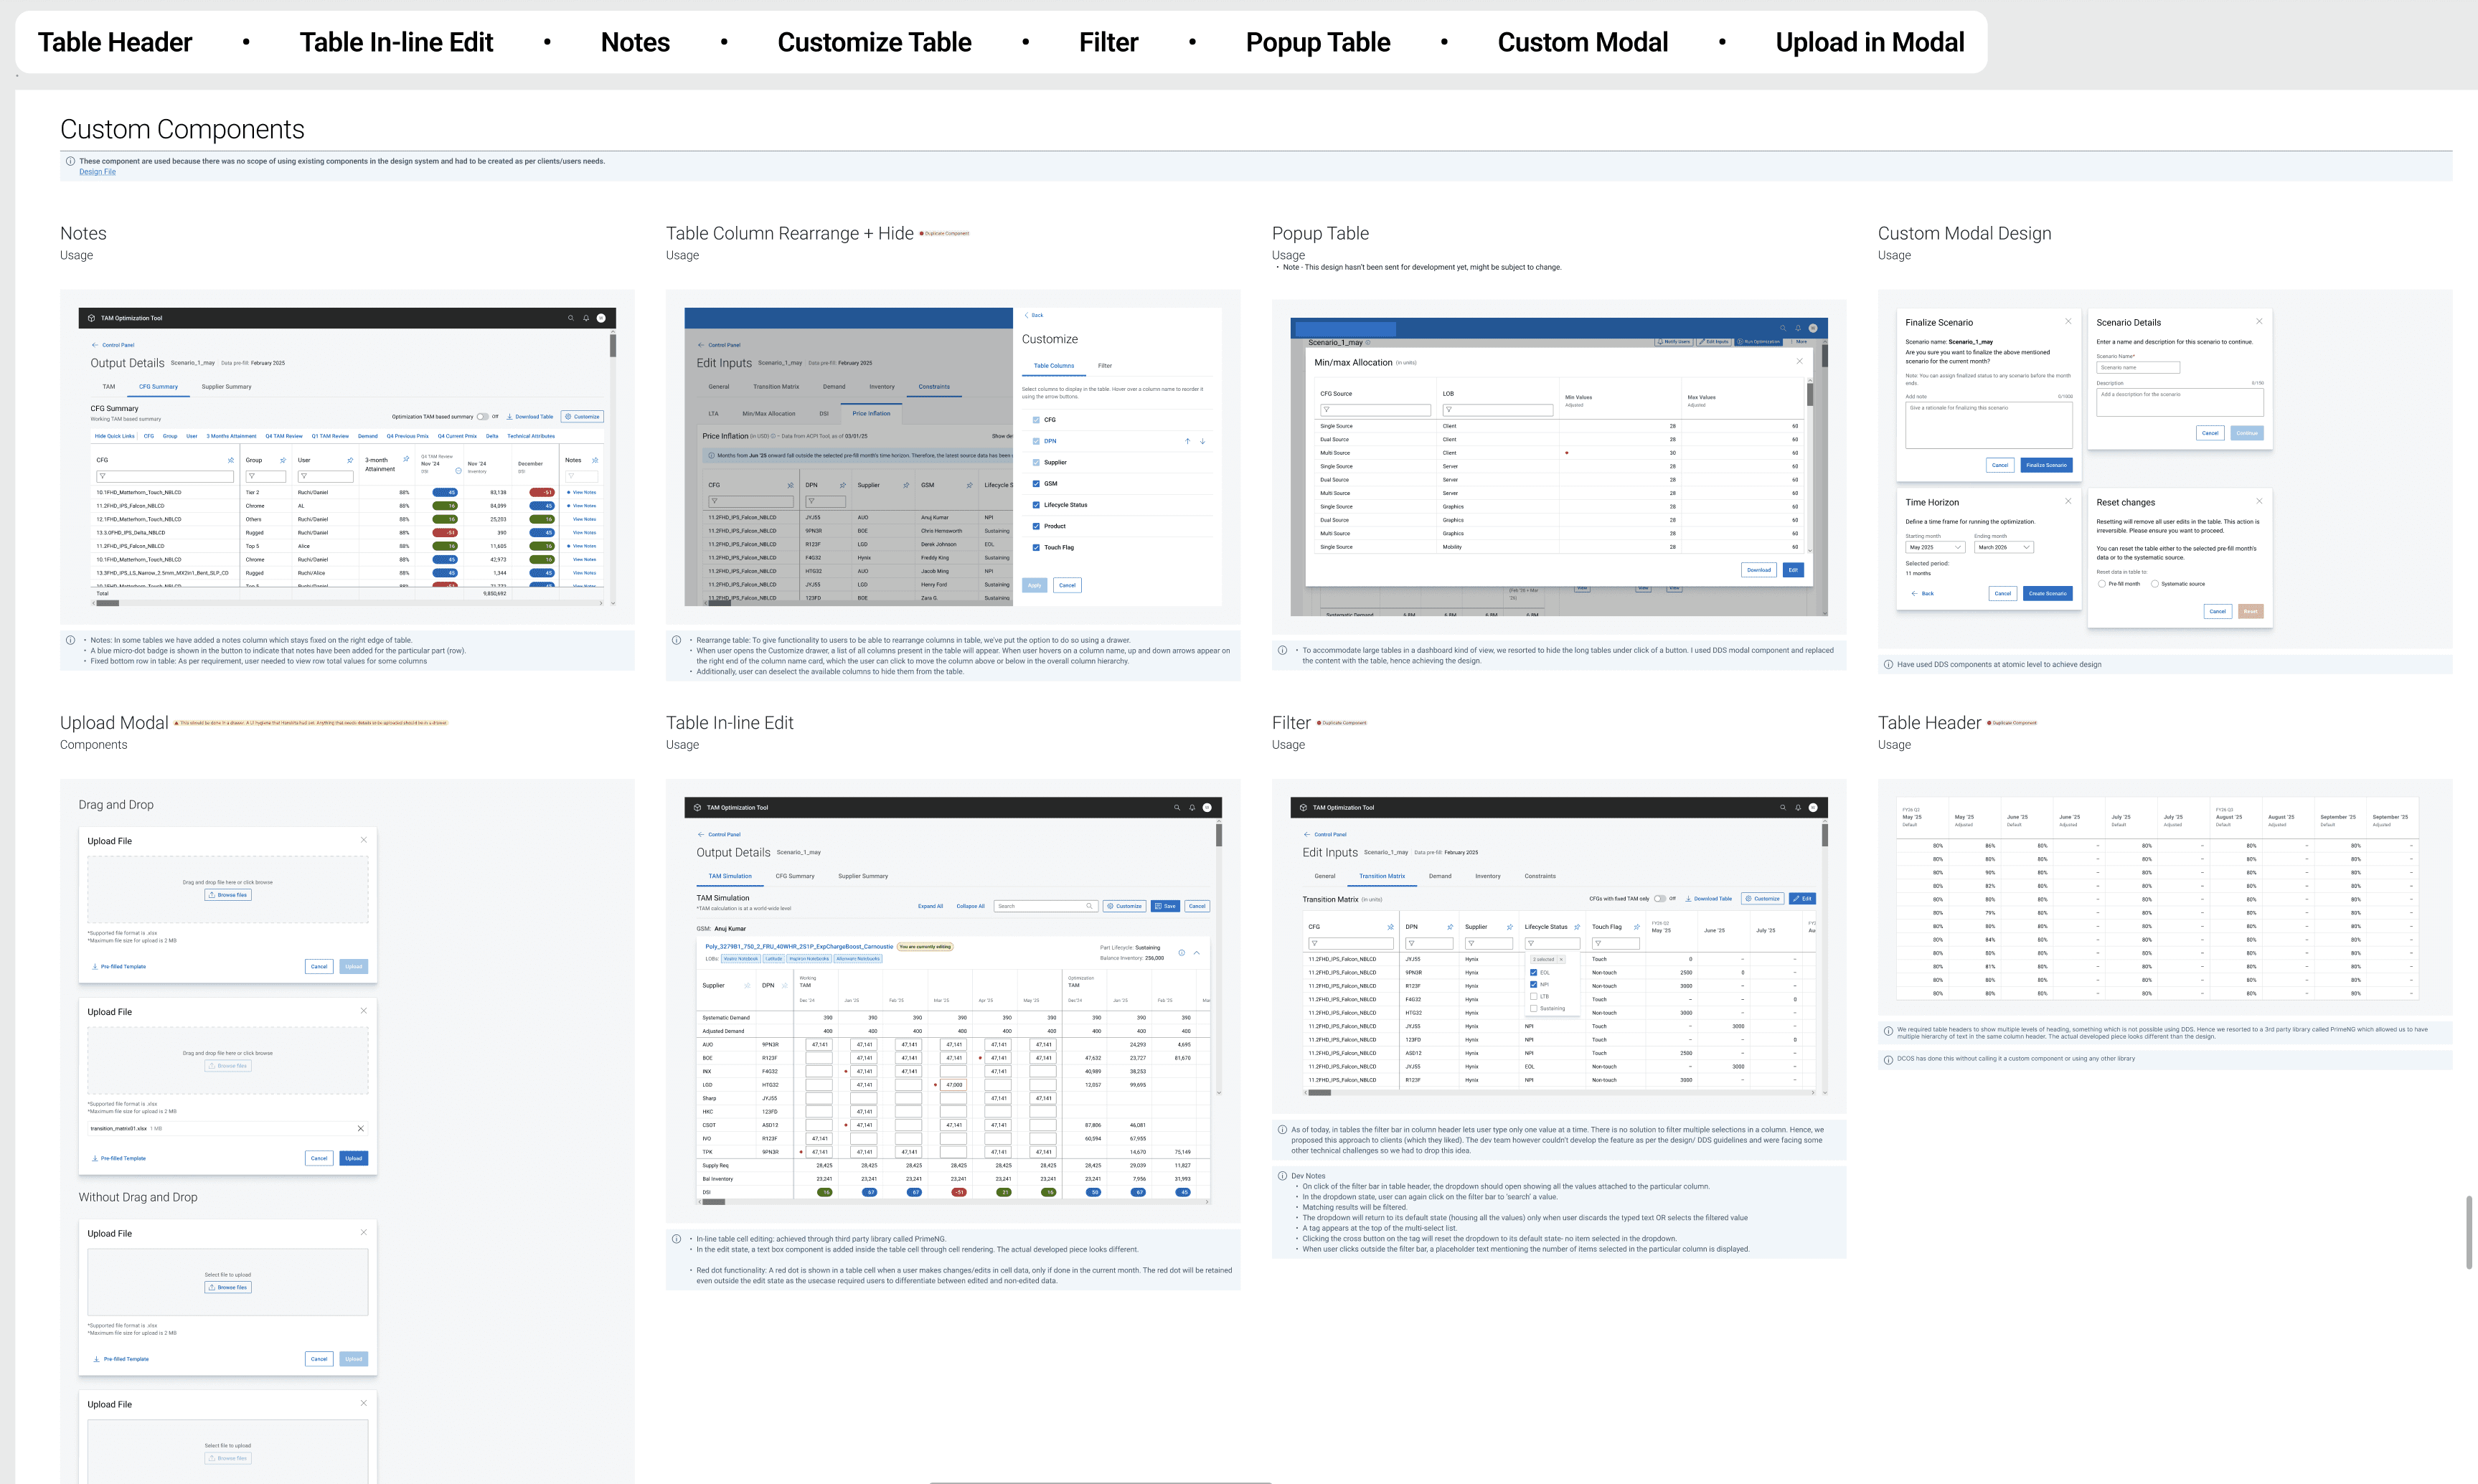Close the Finalize Scenario modal
Image resolution: width=2478 pixels, height=1484 pixels.
pyautogui.click(x=2068, y=321)
